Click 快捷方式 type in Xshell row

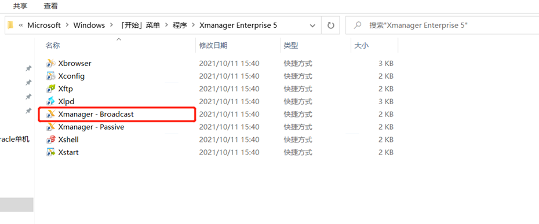click(298, 139)
